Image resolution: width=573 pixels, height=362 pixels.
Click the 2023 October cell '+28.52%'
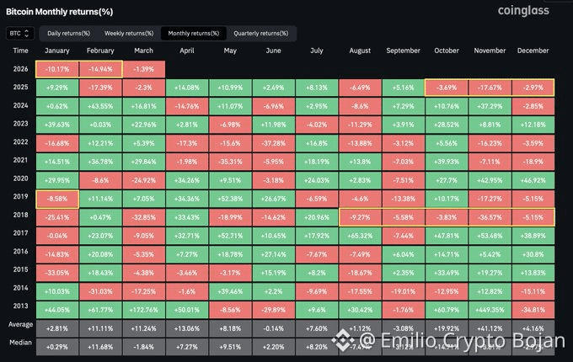pyautogui.click(x=447, y=125)
